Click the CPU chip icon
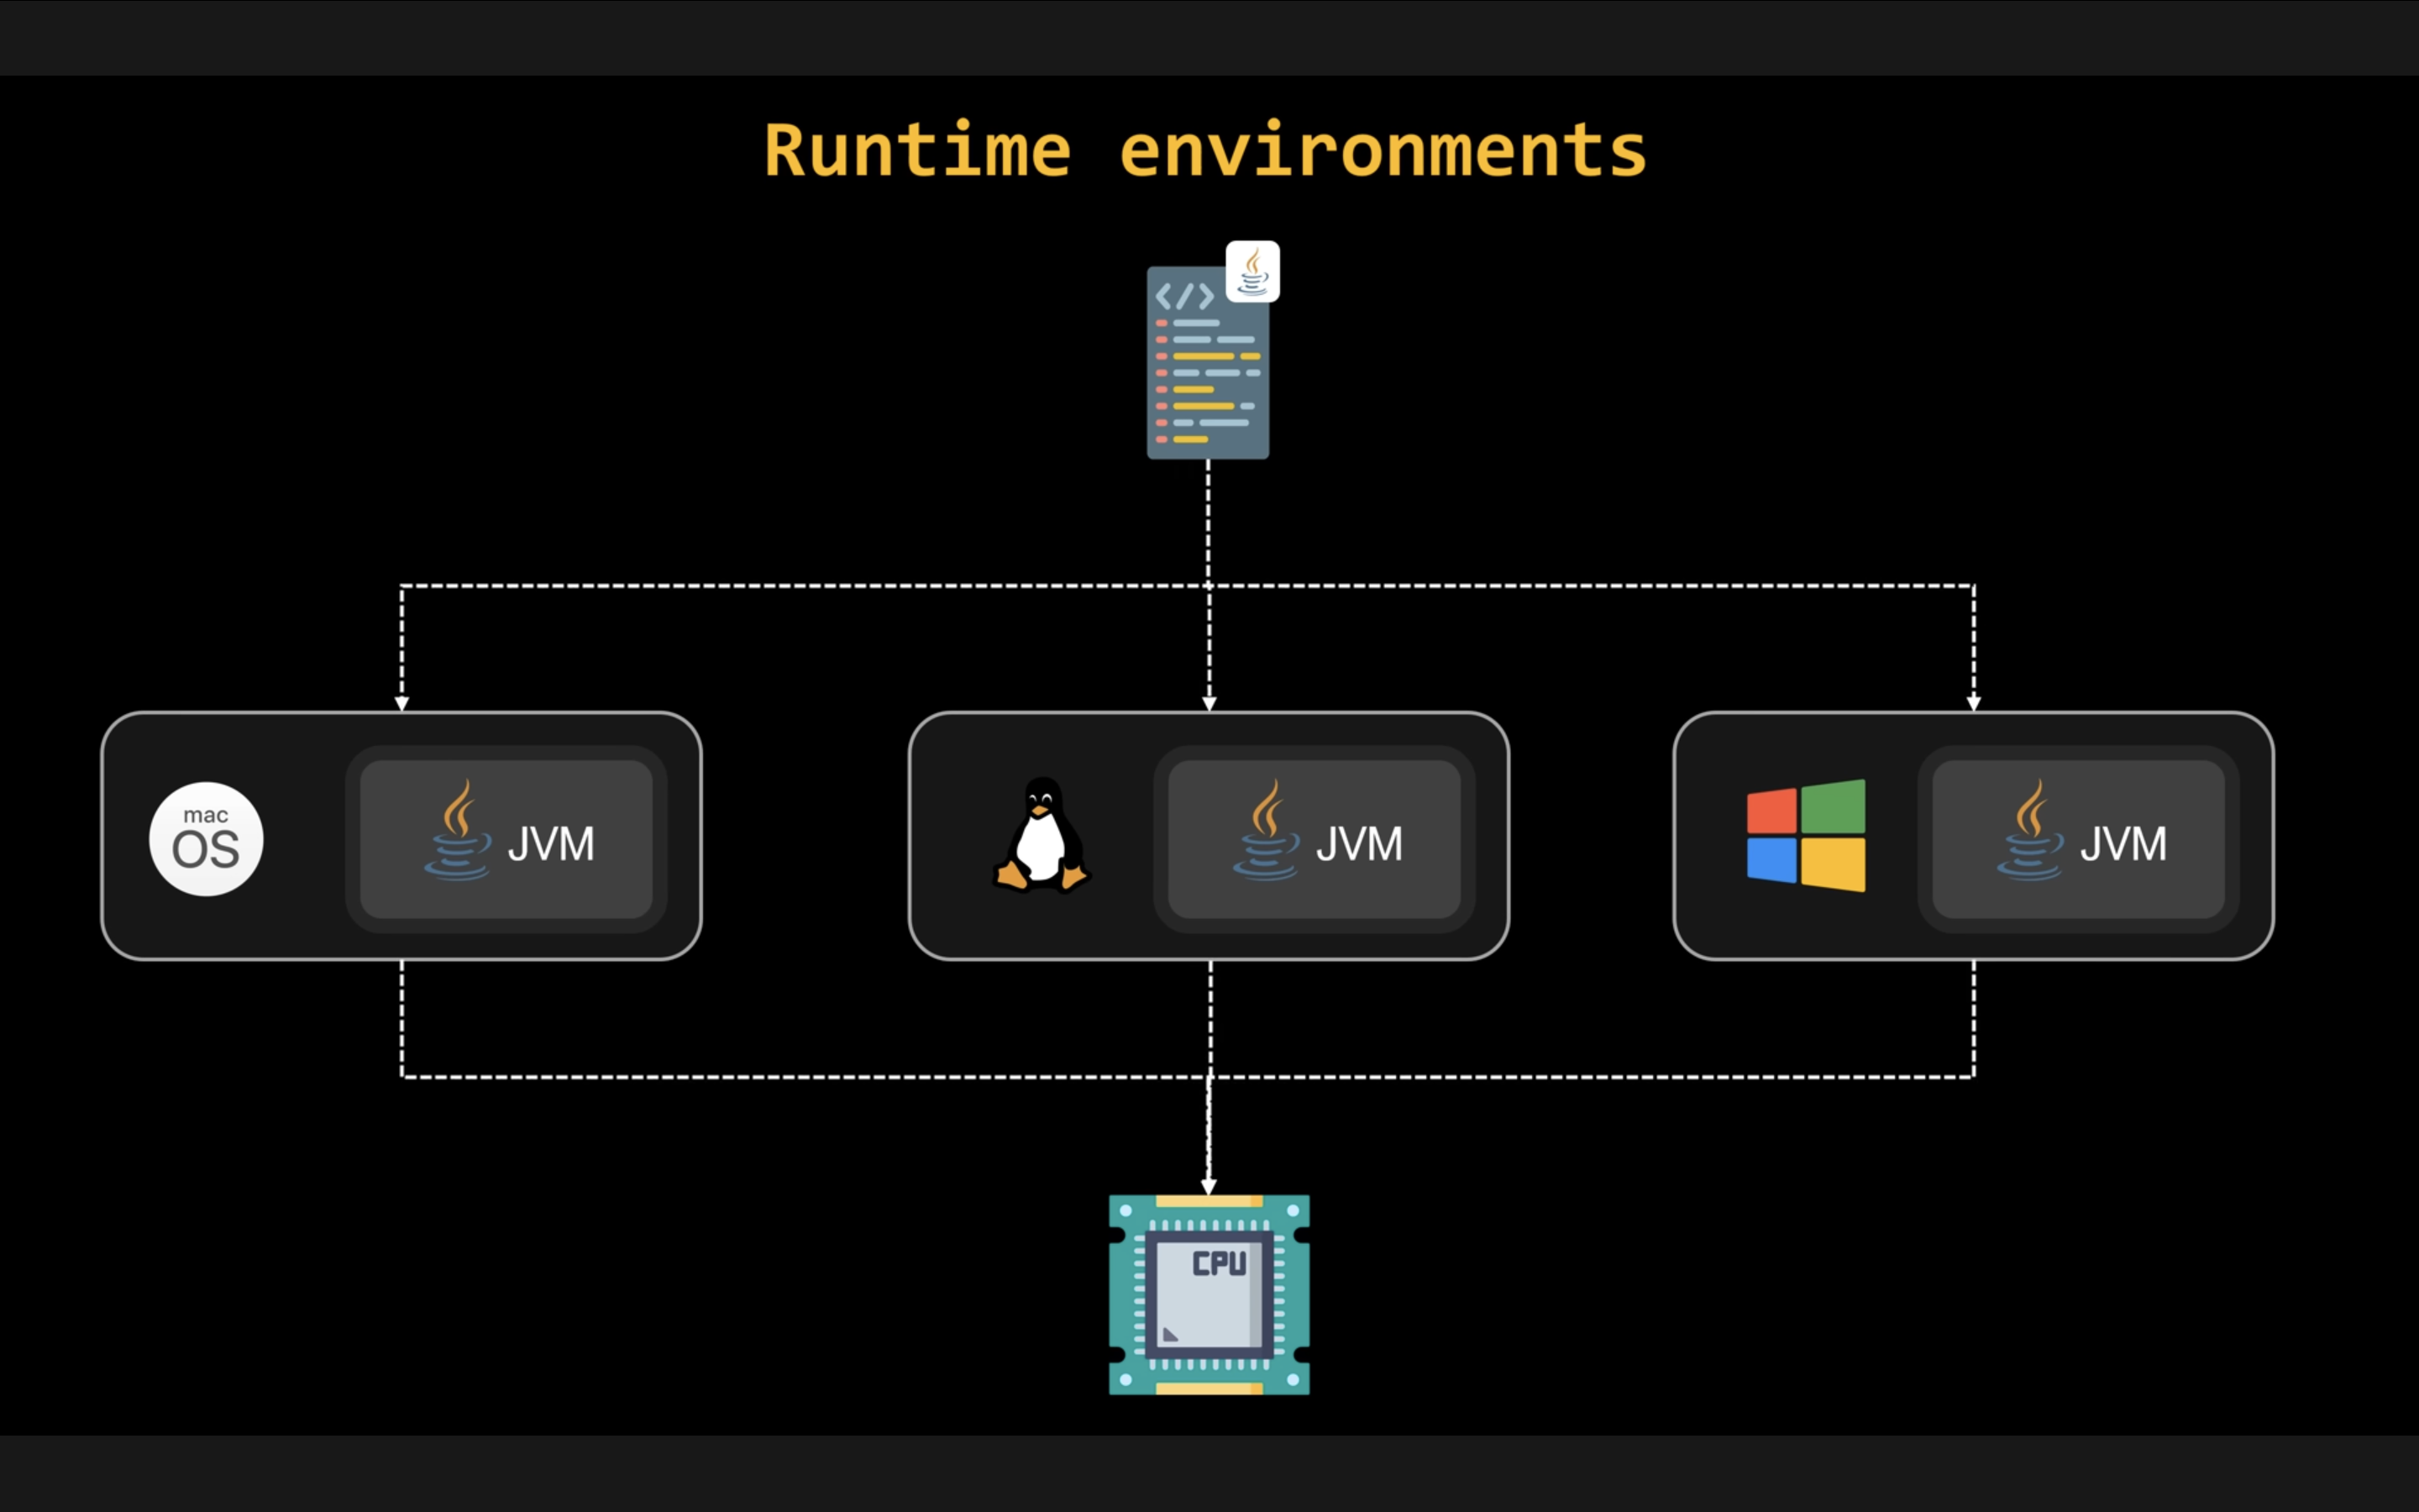This screenshot has width=2419, height=1512. (x=1209, y=1294)
